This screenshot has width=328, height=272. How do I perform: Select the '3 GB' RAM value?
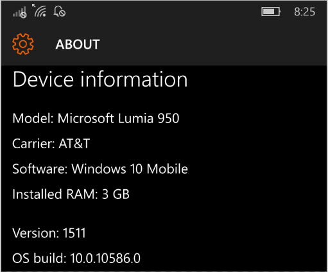click(116, 194)
